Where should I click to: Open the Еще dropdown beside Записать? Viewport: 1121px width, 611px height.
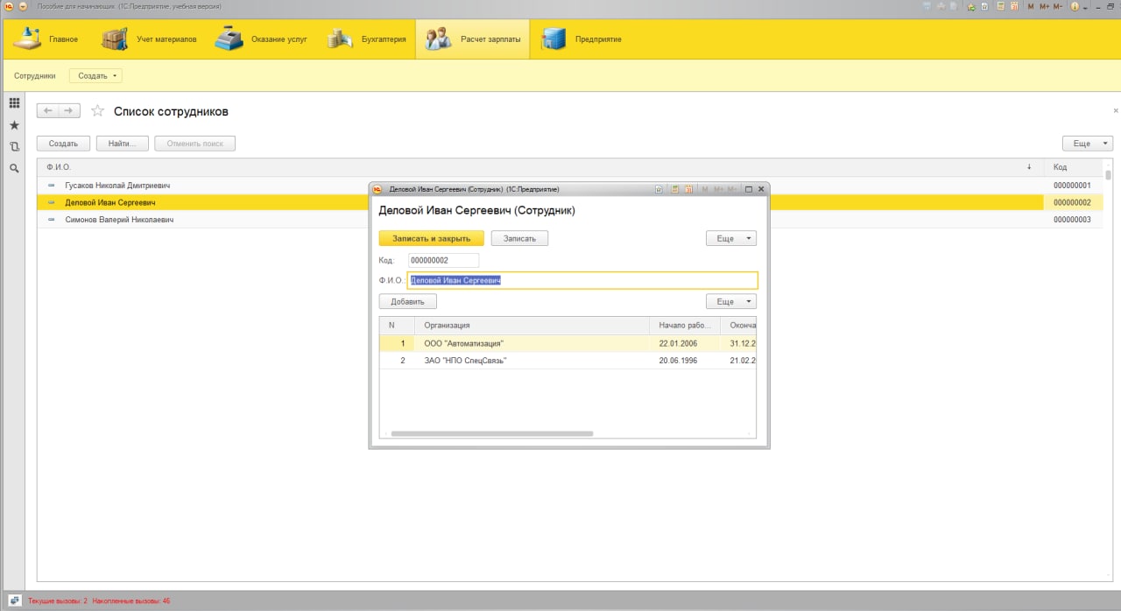731,238
